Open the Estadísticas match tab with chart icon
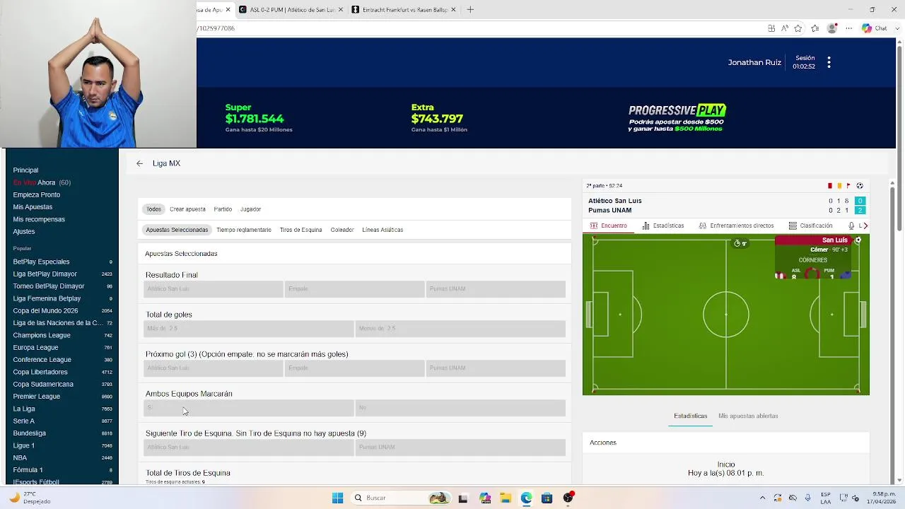This screenshot has width=905, height=509. click(662, 226)
